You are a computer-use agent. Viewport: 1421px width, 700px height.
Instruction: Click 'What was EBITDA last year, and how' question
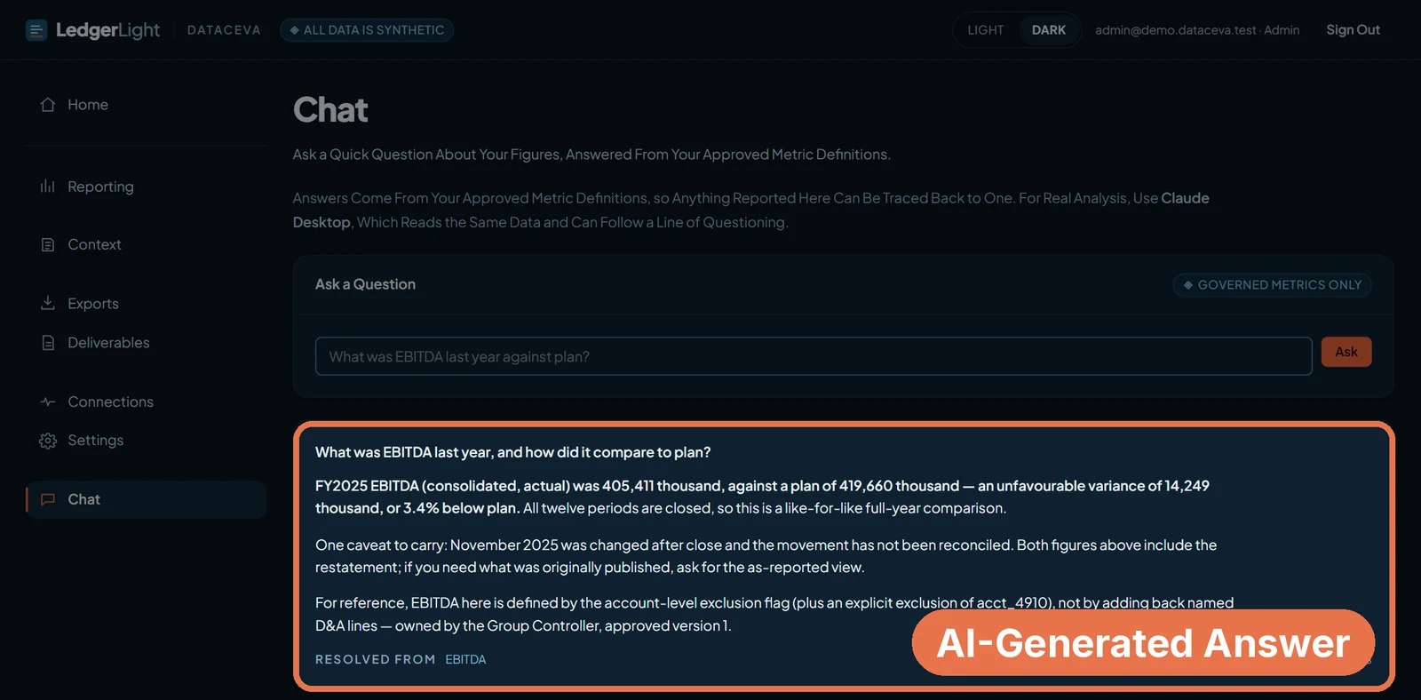tap(512, 452)
